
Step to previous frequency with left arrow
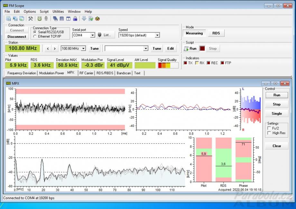click(x=48, y=49)
